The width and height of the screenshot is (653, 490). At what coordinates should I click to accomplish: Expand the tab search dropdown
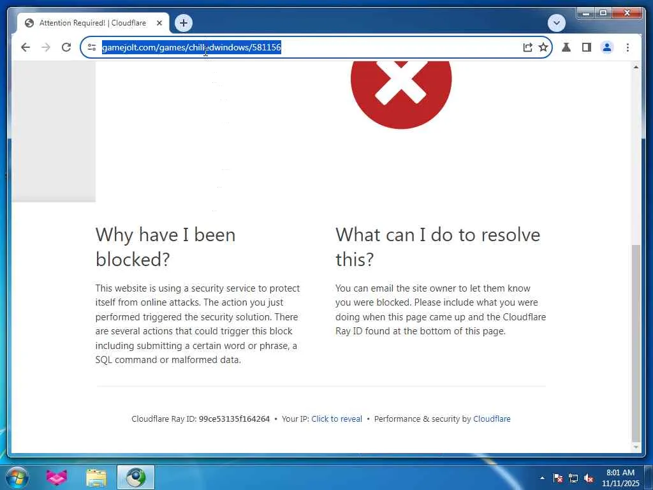tap(556, 23)
